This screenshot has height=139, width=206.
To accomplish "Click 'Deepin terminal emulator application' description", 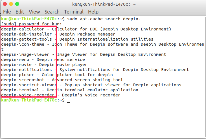I will 92,90.
